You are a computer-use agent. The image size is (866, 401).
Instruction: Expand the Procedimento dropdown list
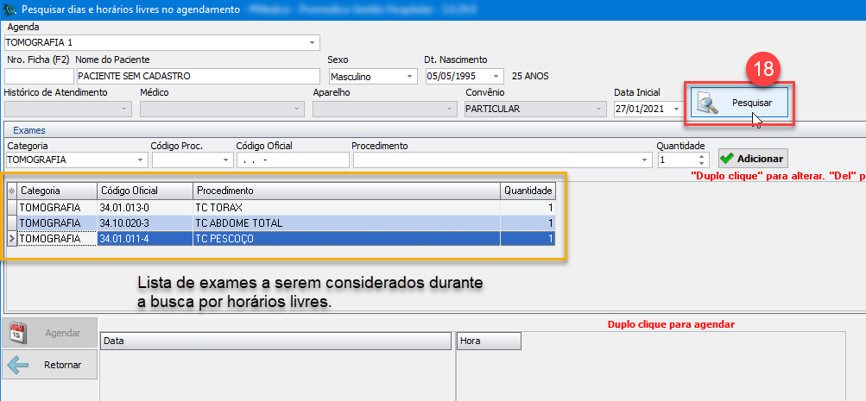[644, 160]
